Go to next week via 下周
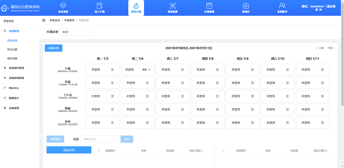344x168 pixels. [x=331, y=48]
